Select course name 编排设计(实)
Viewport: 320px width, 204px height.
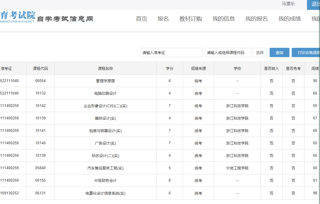coord(105,118)
